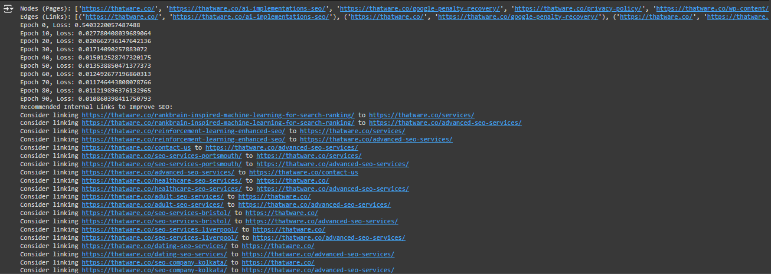The height and width of the screenshot is (274, 771).
Task: Open advanced-seo-services target in the liverpool row
Action: (329, 237)
